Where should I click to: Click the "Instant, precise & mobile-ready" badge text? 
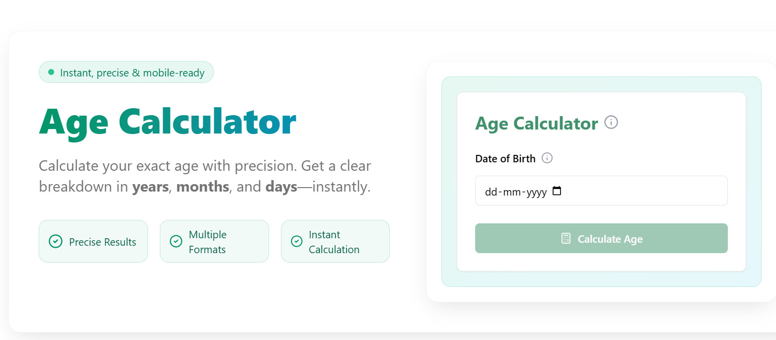132,73
